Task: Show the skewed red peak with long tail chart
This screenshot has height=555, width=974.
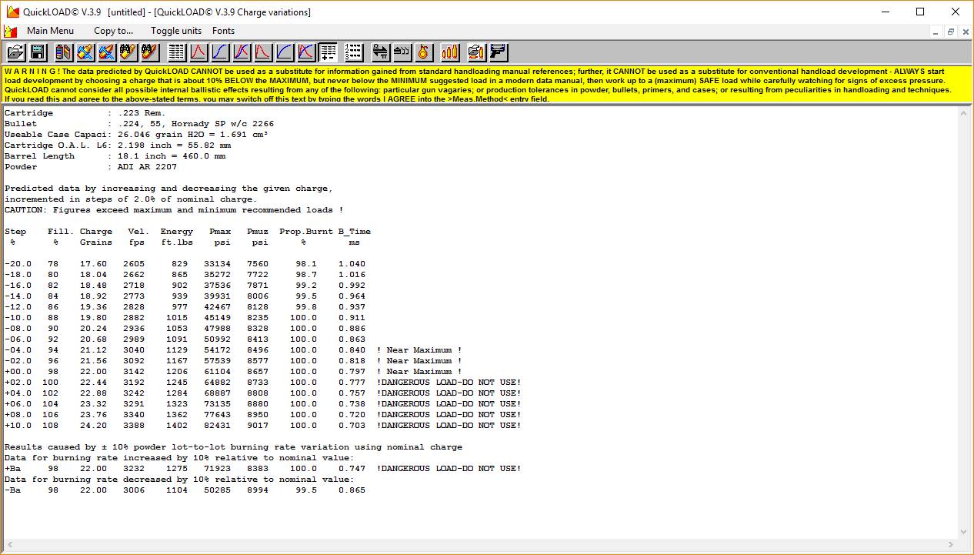Action: [x=264, y=52]
